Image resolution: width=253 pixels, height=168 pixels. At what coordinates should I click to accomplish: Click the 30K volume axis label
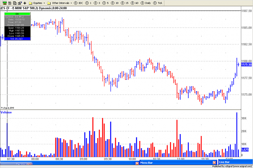[x=244, y=118]
